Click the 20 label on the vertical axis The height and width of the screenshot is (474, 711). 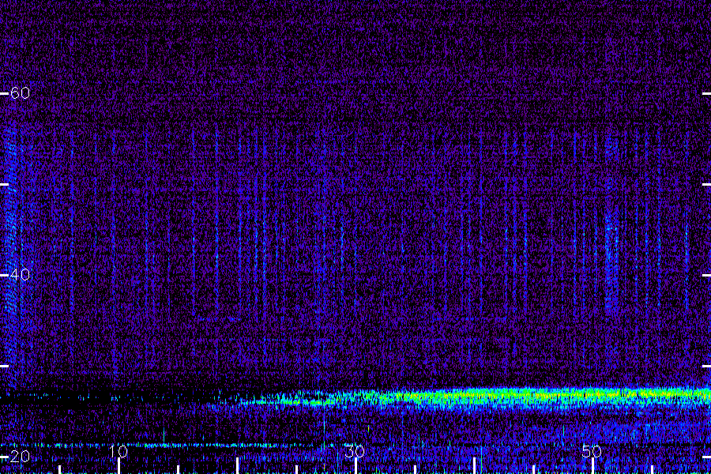point(20,457)
